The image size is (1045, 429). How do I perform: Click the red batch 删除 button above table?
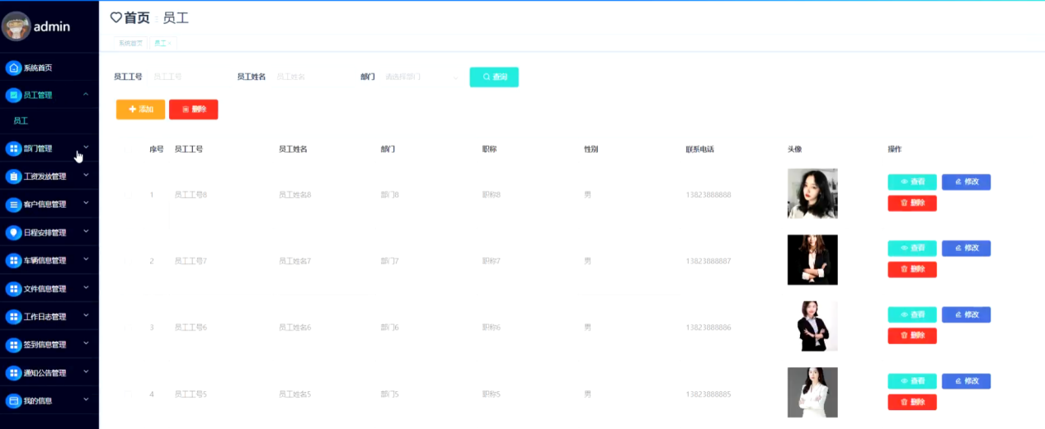(194, 109)
